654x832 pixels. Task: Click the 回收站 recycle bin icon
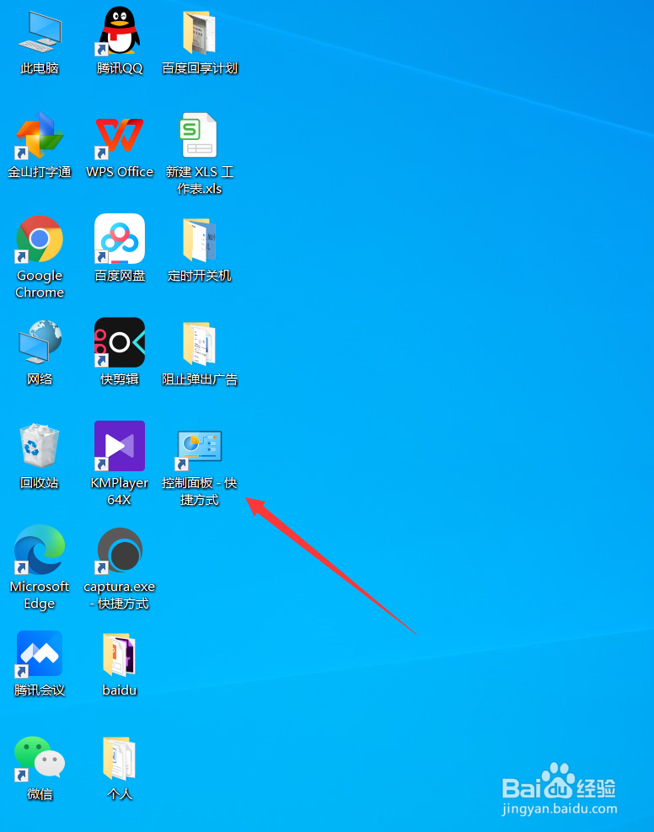[40, 446]
